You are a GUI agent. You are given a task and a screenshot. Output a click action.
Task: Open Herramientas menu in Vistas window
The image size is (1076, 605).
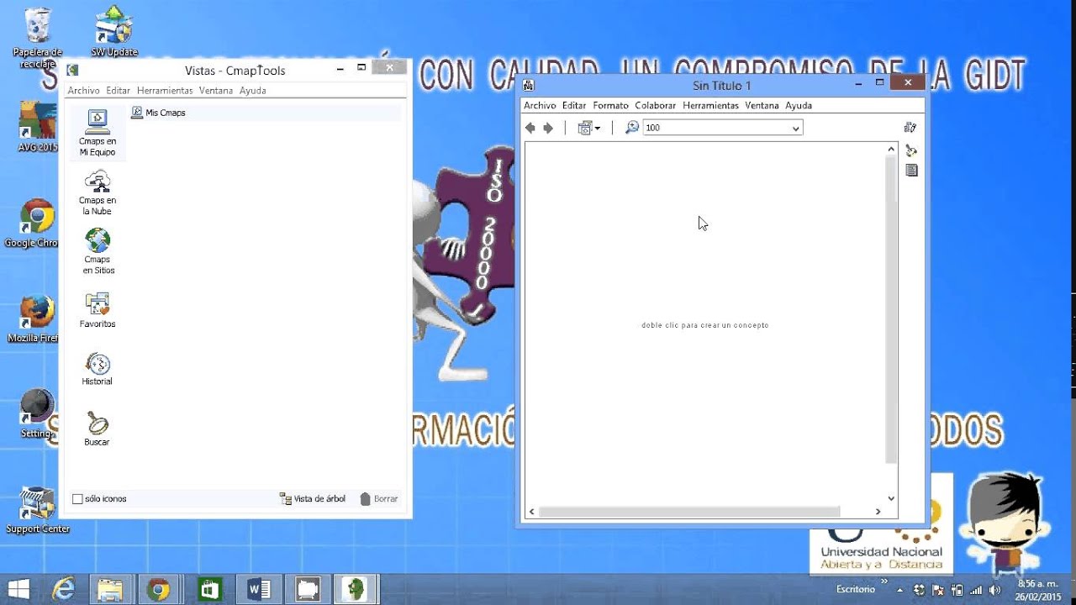tap(165, 91)
